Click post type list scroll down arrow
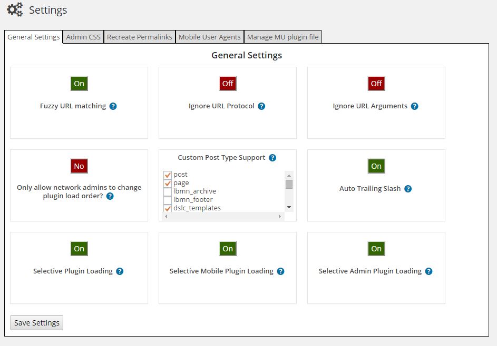 pos(289,207)
